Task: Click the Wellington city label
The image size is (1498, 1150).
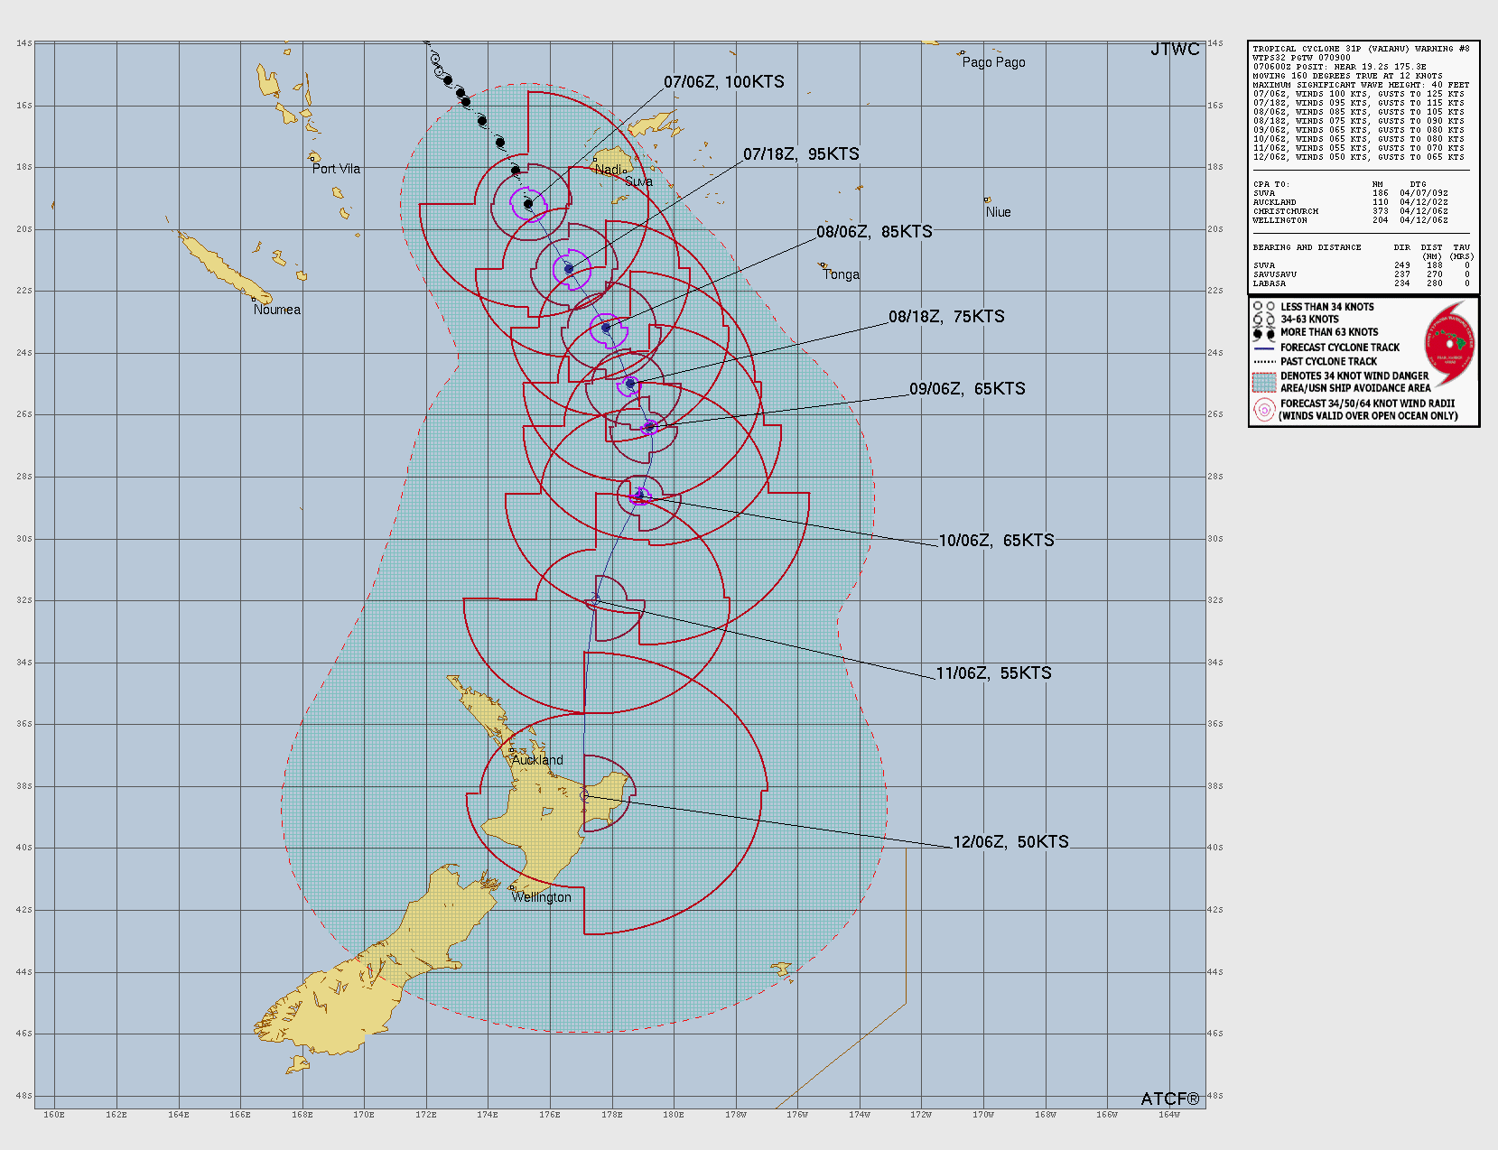Action: (541, 897)
